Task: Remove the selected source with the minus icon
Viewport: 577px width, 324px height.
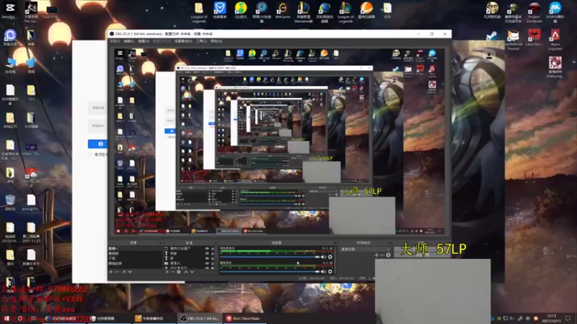Action: 172,272
